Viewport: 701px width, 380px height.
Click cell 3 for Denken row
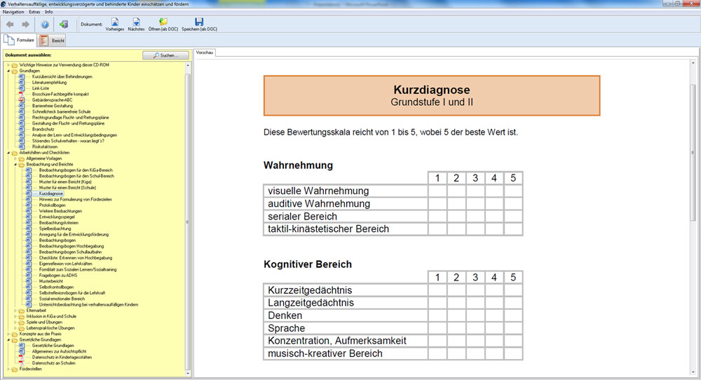475,315
